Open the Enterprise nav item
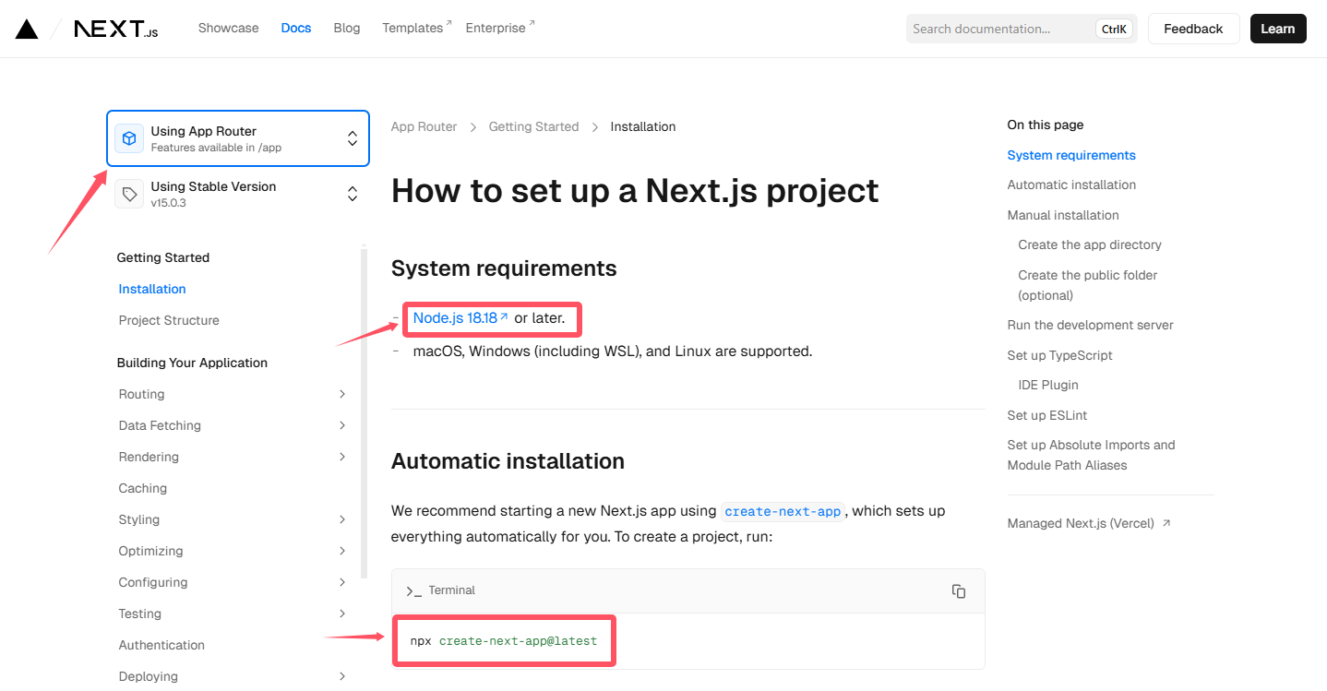 tap(500, 28)
